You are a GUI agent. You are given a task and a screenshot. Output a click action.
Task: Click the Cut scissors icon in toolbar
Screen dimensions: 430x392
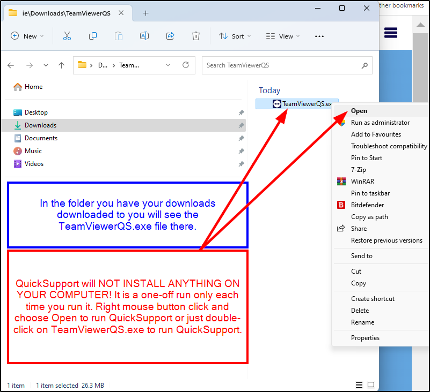pyautogui.click(x=67, y=36)
